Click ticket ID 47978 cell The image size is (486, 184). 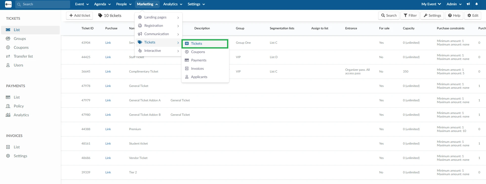(86, 86)
